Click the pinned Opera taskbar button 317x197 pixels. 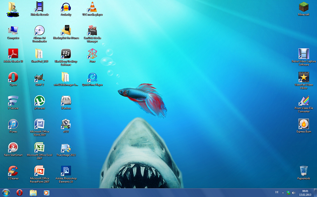tap(19, 193)
